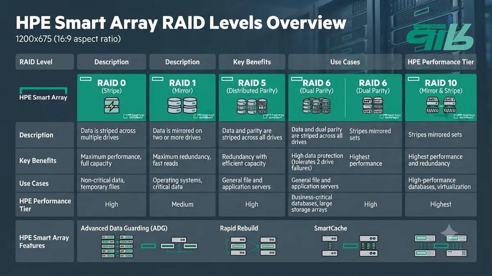The image size is (492, 276).
Task: Click the RAID 5 (Distributed Parity) title
Action: (252, 86)
